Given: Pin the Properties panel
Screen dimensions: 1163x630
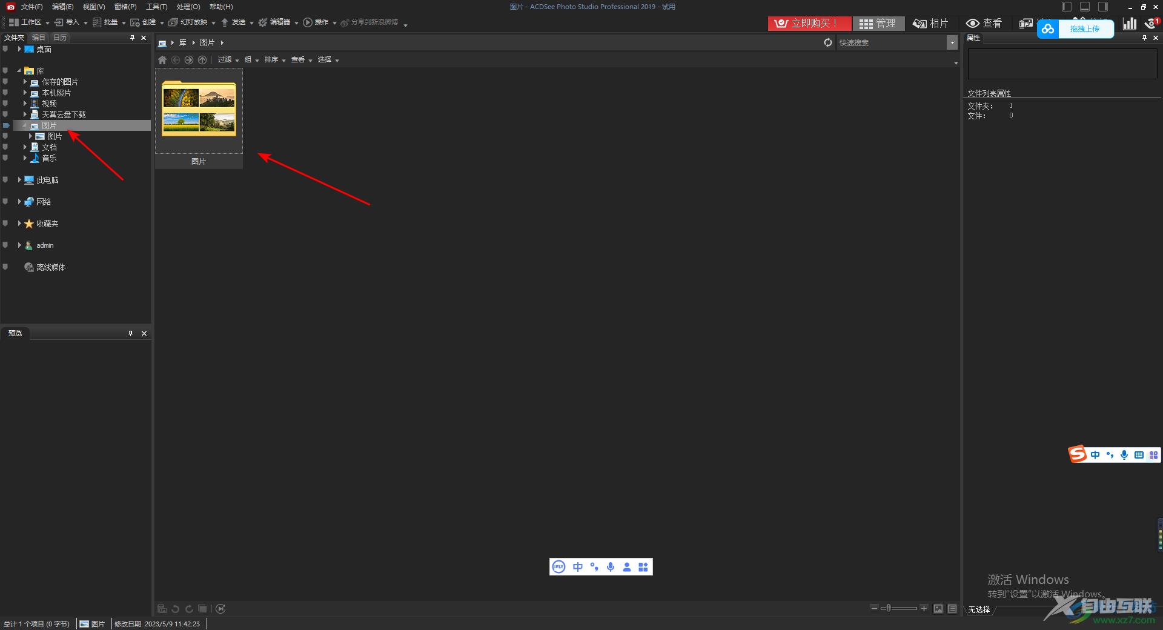Looking at the screenshot, I should [1144, 38].
